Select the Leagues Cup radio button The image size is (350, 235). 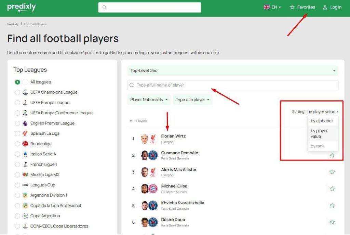click(x=17, y=185)
